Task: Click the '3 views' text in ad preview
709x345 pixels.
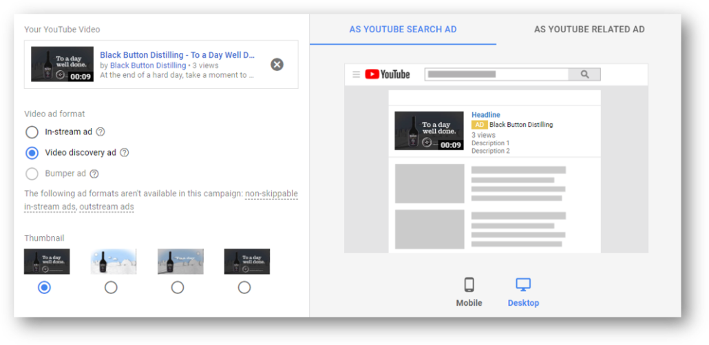Action: (x=483, y=135)
